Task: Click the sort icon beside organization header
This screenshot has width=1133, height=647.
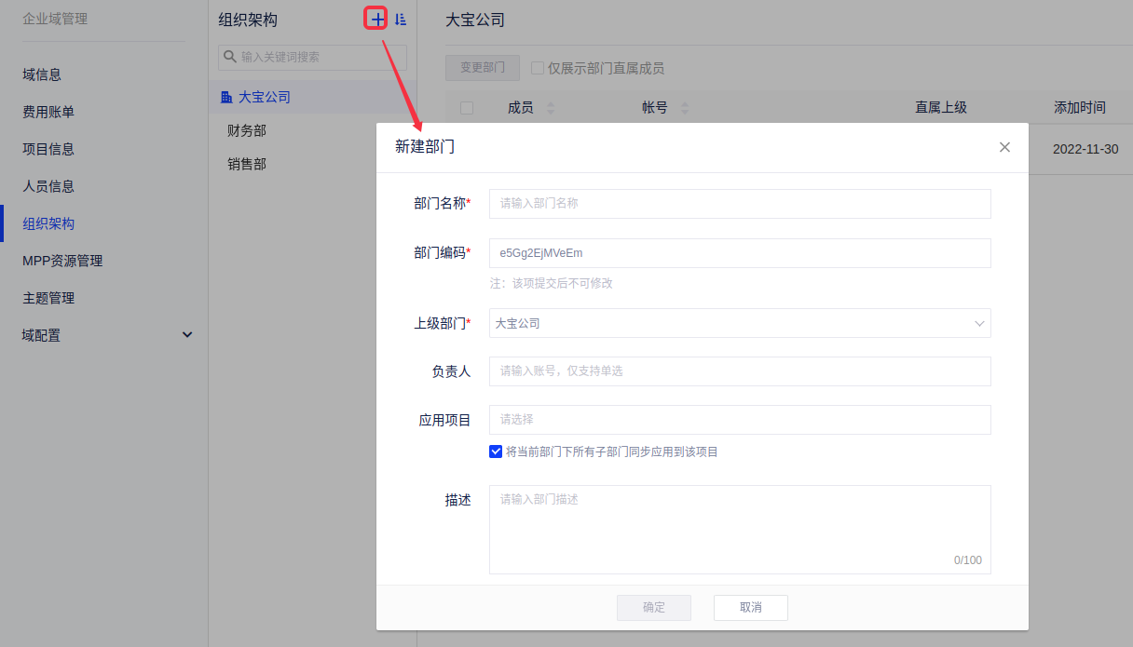Action: pyautogui.click(x=401, y=19)
